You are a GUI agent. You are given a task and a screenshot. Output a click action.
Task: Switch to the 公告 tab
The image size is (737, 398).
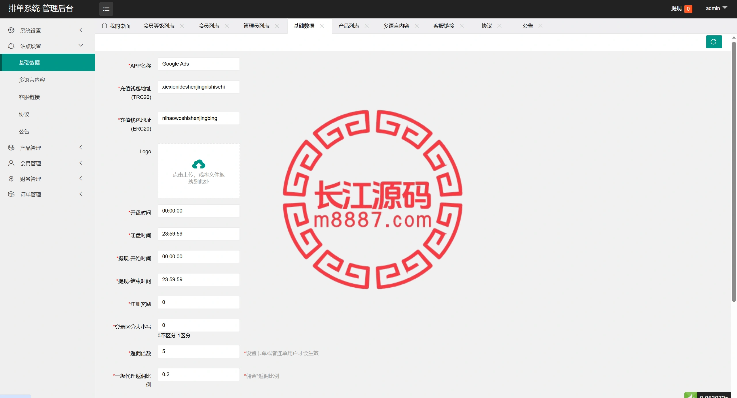click(x=528, y=26)
